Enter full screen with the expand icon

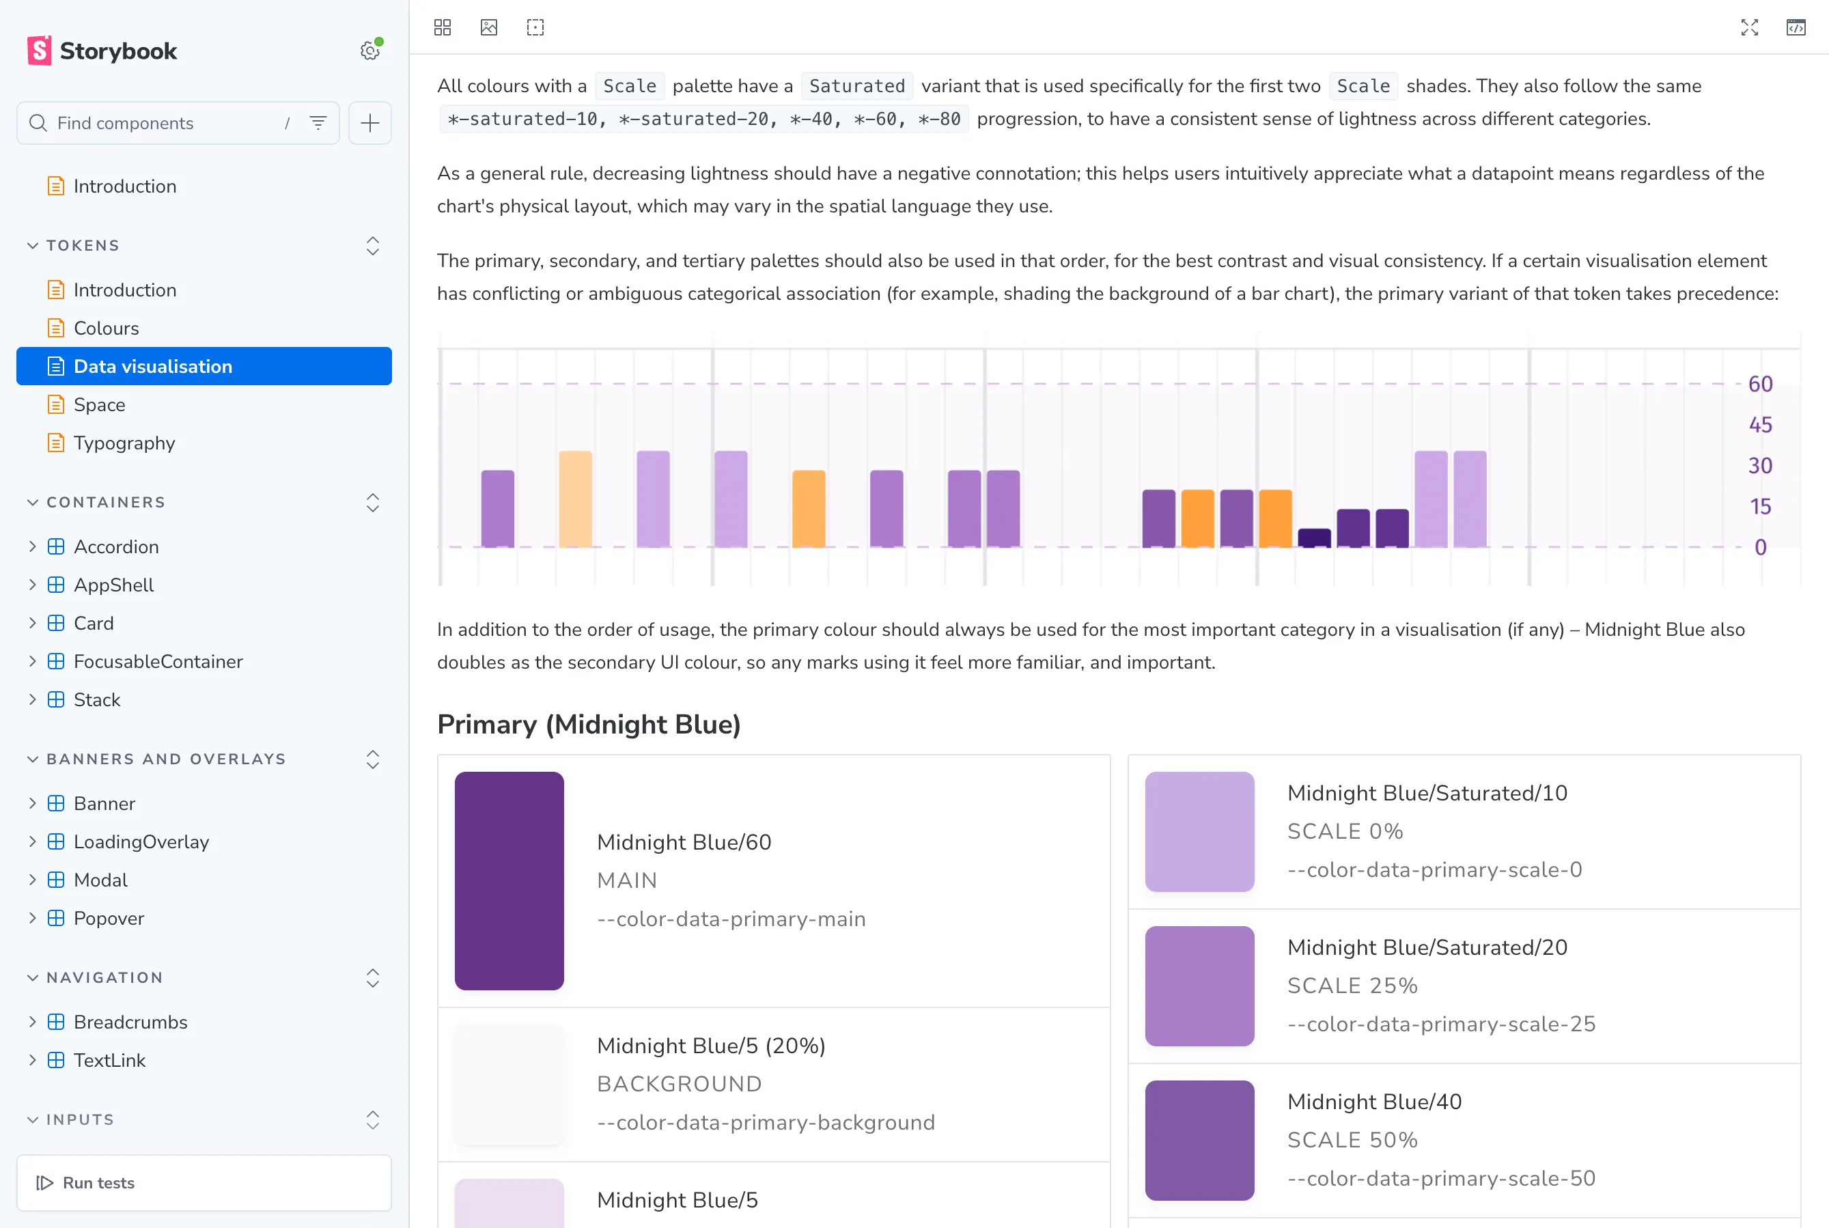1749,27
